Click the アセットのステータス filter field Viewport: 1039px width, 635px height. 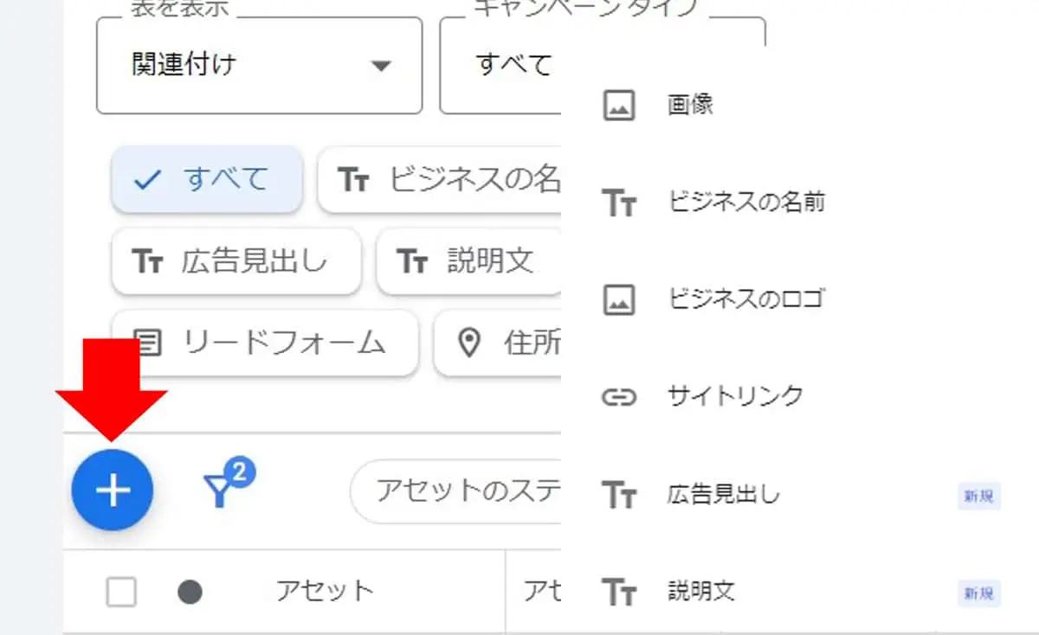tap(459, 491)
